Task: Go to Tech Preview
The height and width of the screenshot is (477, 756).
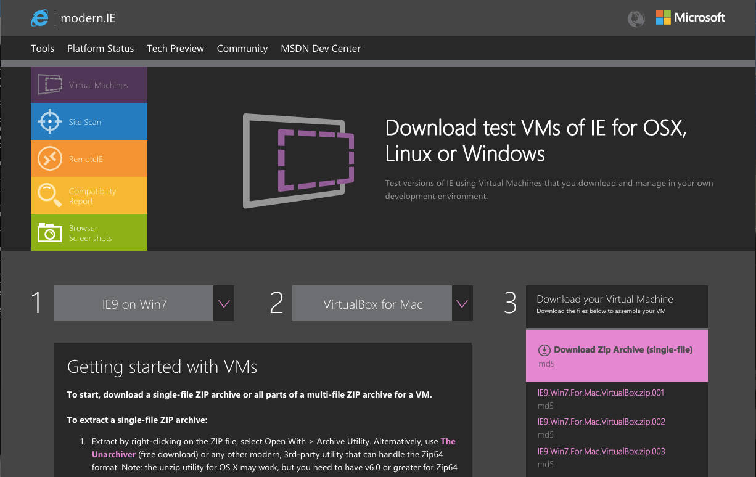Action: pyautogui.click(x=175, y=48)
